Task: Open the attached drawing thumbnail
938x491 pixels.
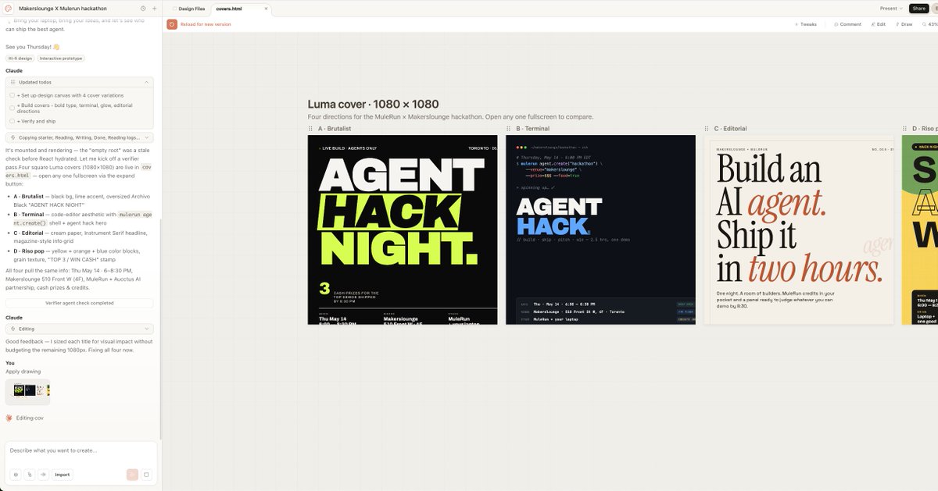Action: tap(28, 392)
